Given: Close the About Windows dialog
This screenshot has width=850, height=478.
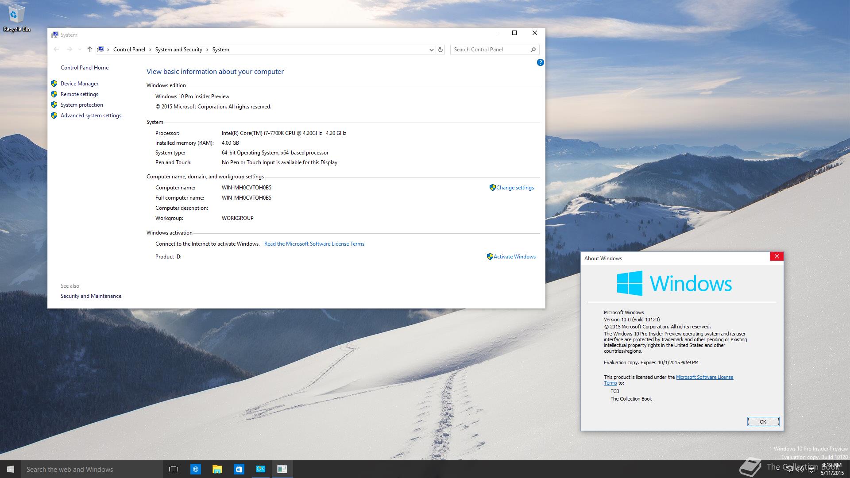Looking at the screenshot, I should tap(777, 256).
